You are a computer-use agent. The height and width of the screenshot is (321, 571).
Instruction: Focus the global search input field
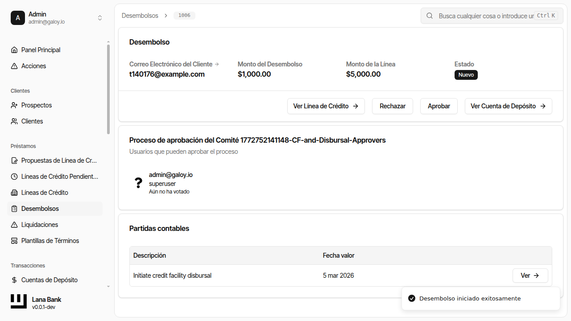click(x=485, y=16)
